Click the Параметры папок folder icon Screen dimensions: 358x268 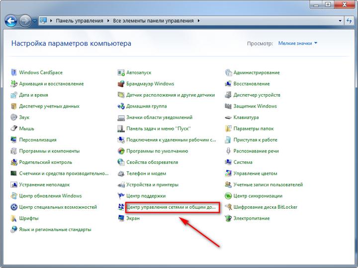pos(228,129)
